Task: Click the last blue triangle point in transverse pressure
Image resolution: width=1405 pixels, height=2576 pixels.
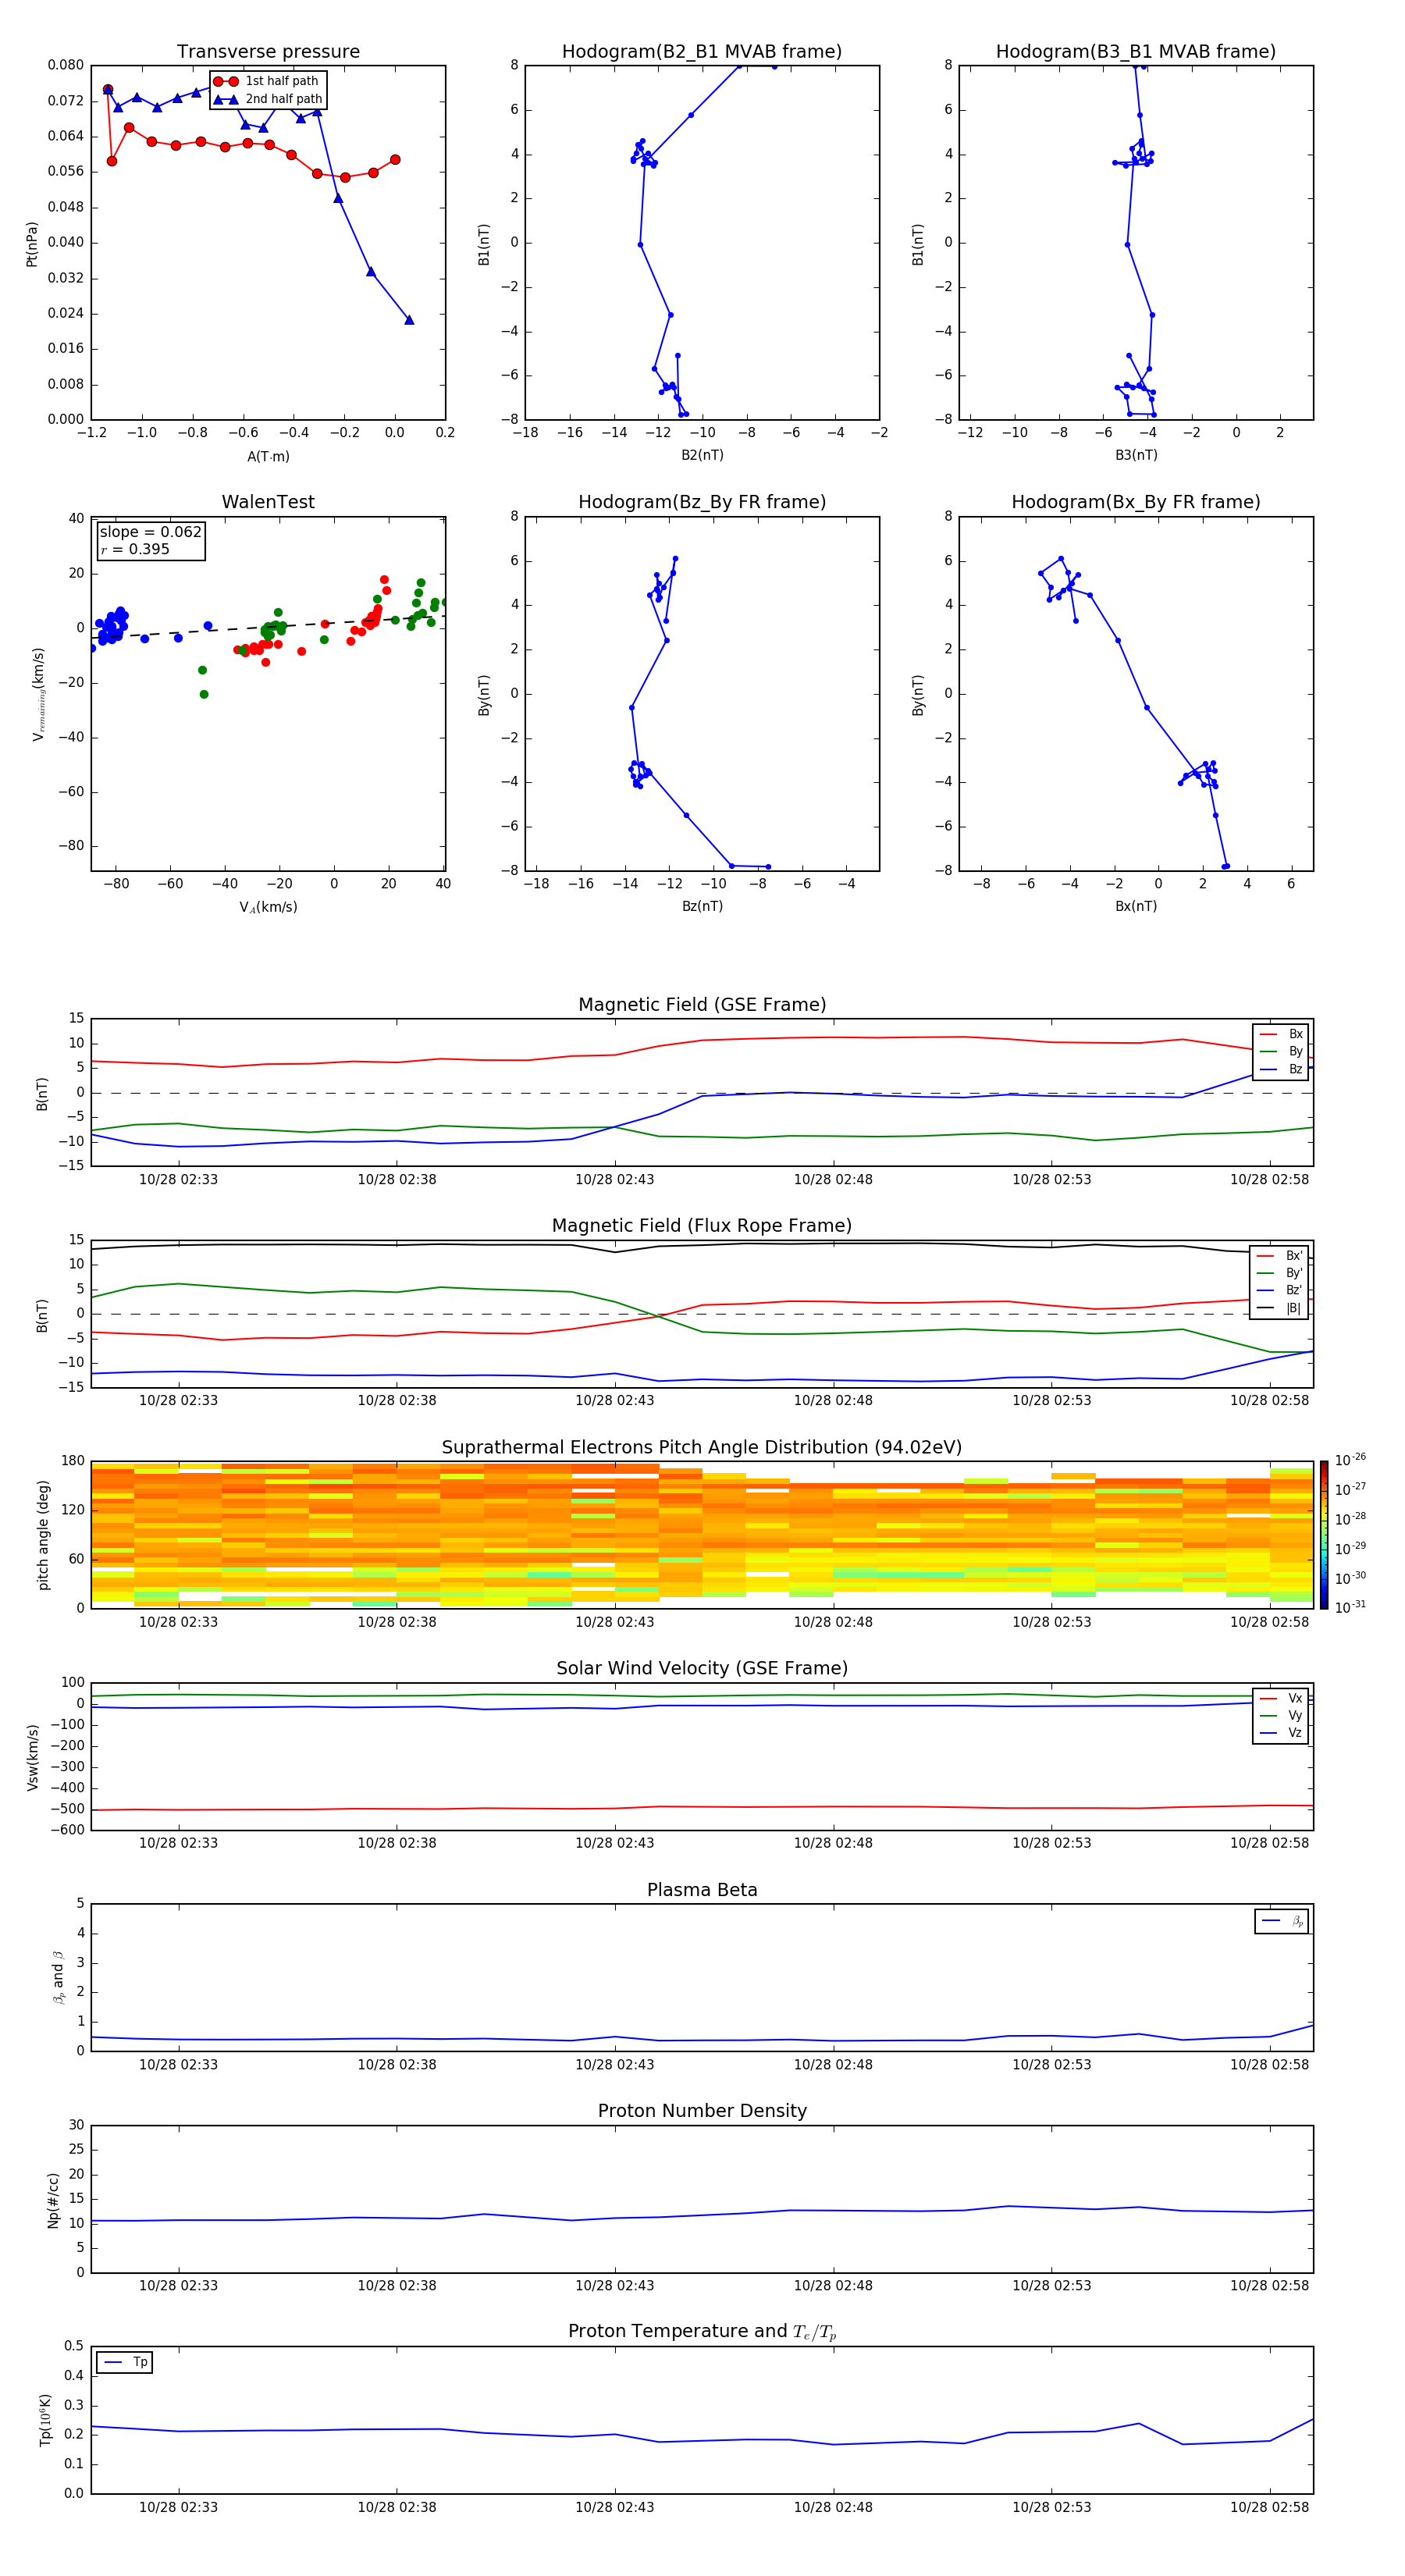Action: [x=409, y=320]
